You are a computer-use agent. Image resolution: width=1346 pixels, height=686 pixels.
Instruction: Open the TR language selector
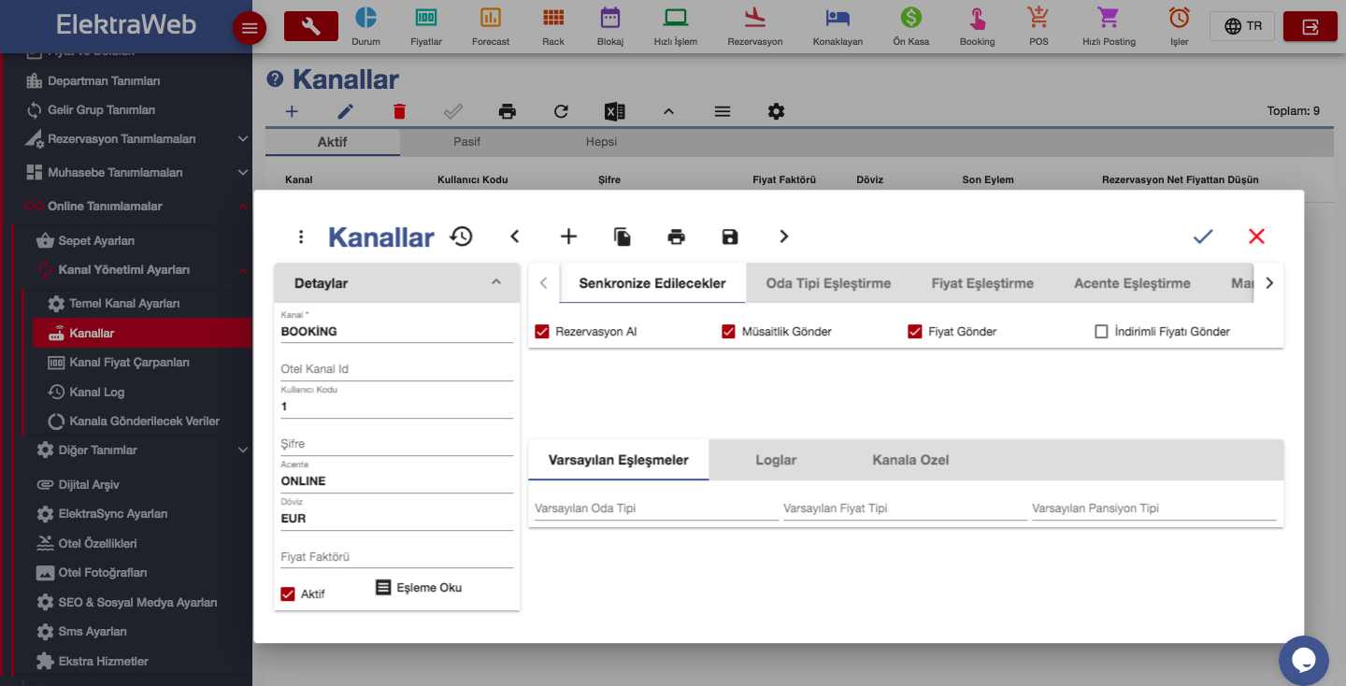[1241, 26]
